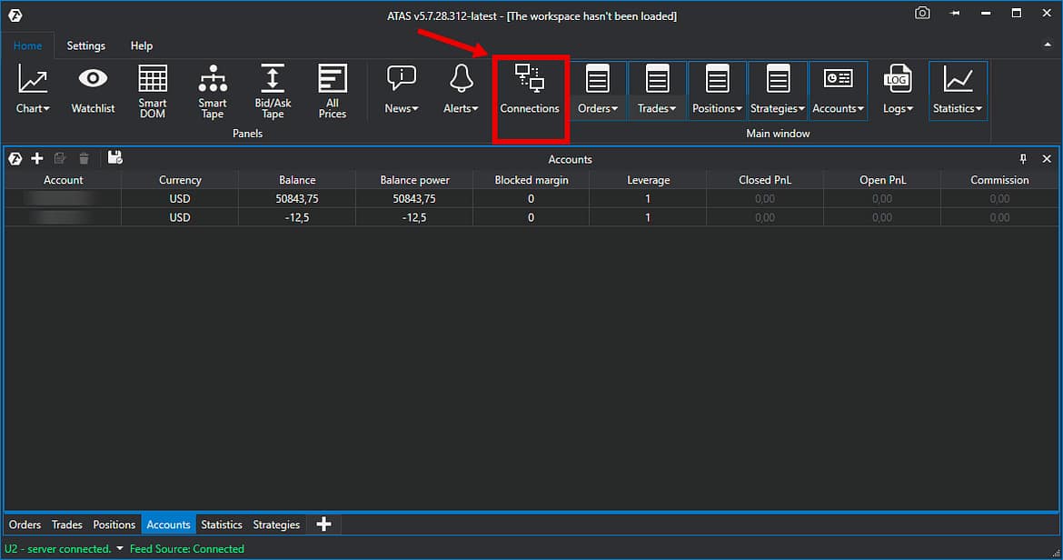Toggle the pin on the Accounts panel

[1023, 159]
